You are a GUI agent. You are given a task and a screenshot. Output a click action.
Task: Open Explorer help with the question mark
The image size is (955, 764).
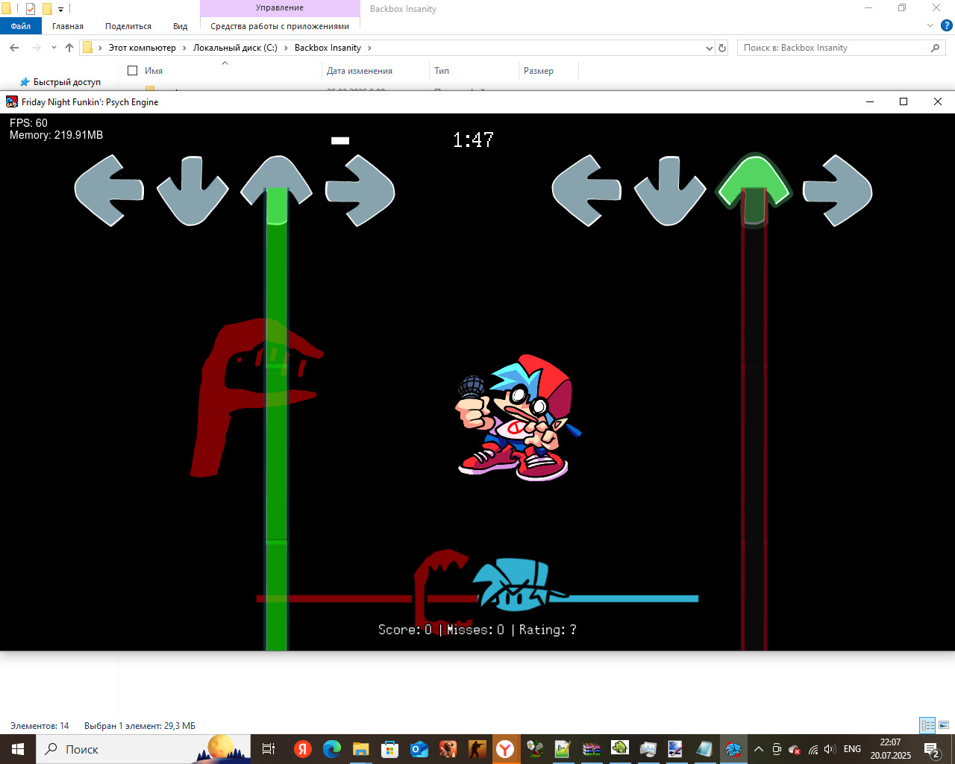(x=946, y=25)
